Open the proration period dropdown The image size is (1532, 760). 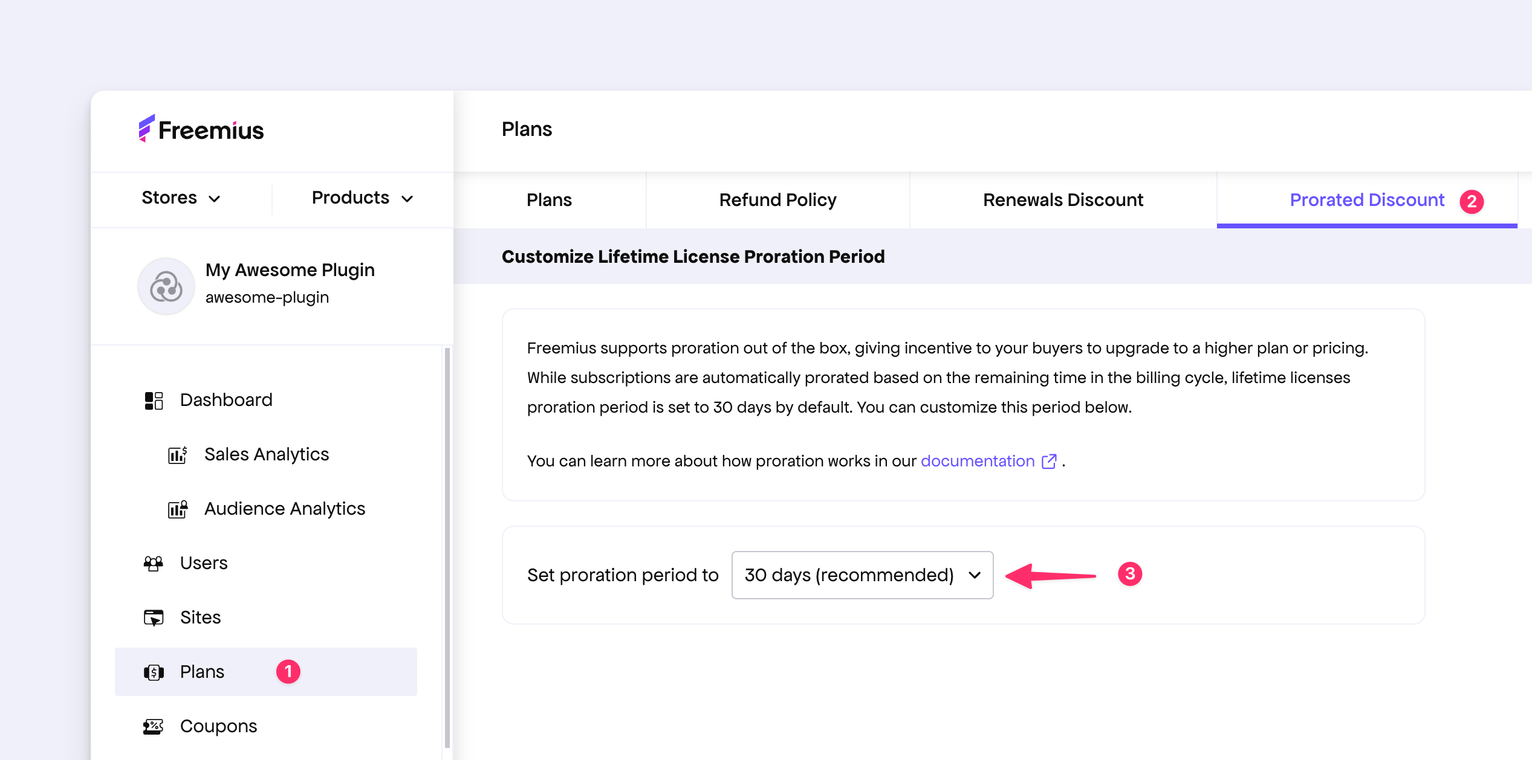(862, 575)
